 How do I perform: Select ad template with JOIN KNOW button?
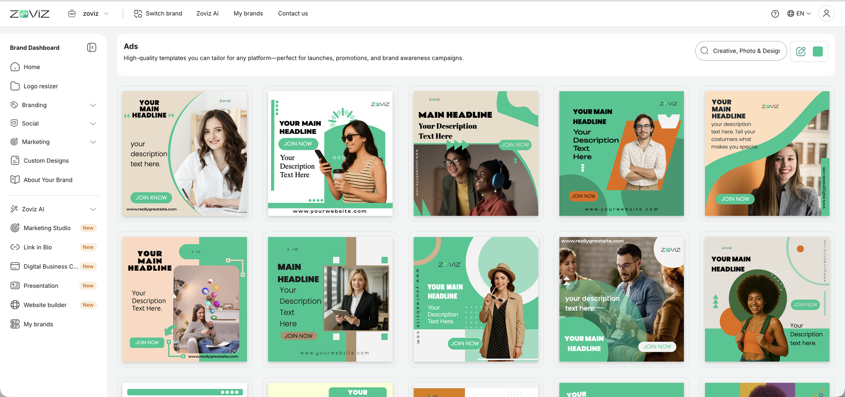pyautogui.click(x=185, y=153)
